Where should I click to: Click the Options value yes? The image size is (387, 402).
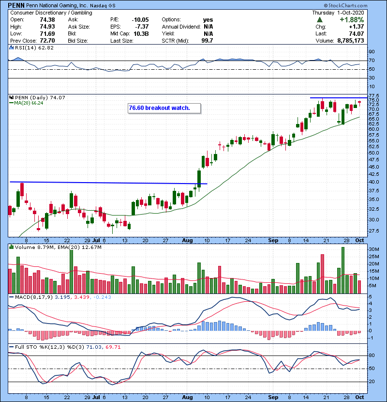click(x=208, y=20)
